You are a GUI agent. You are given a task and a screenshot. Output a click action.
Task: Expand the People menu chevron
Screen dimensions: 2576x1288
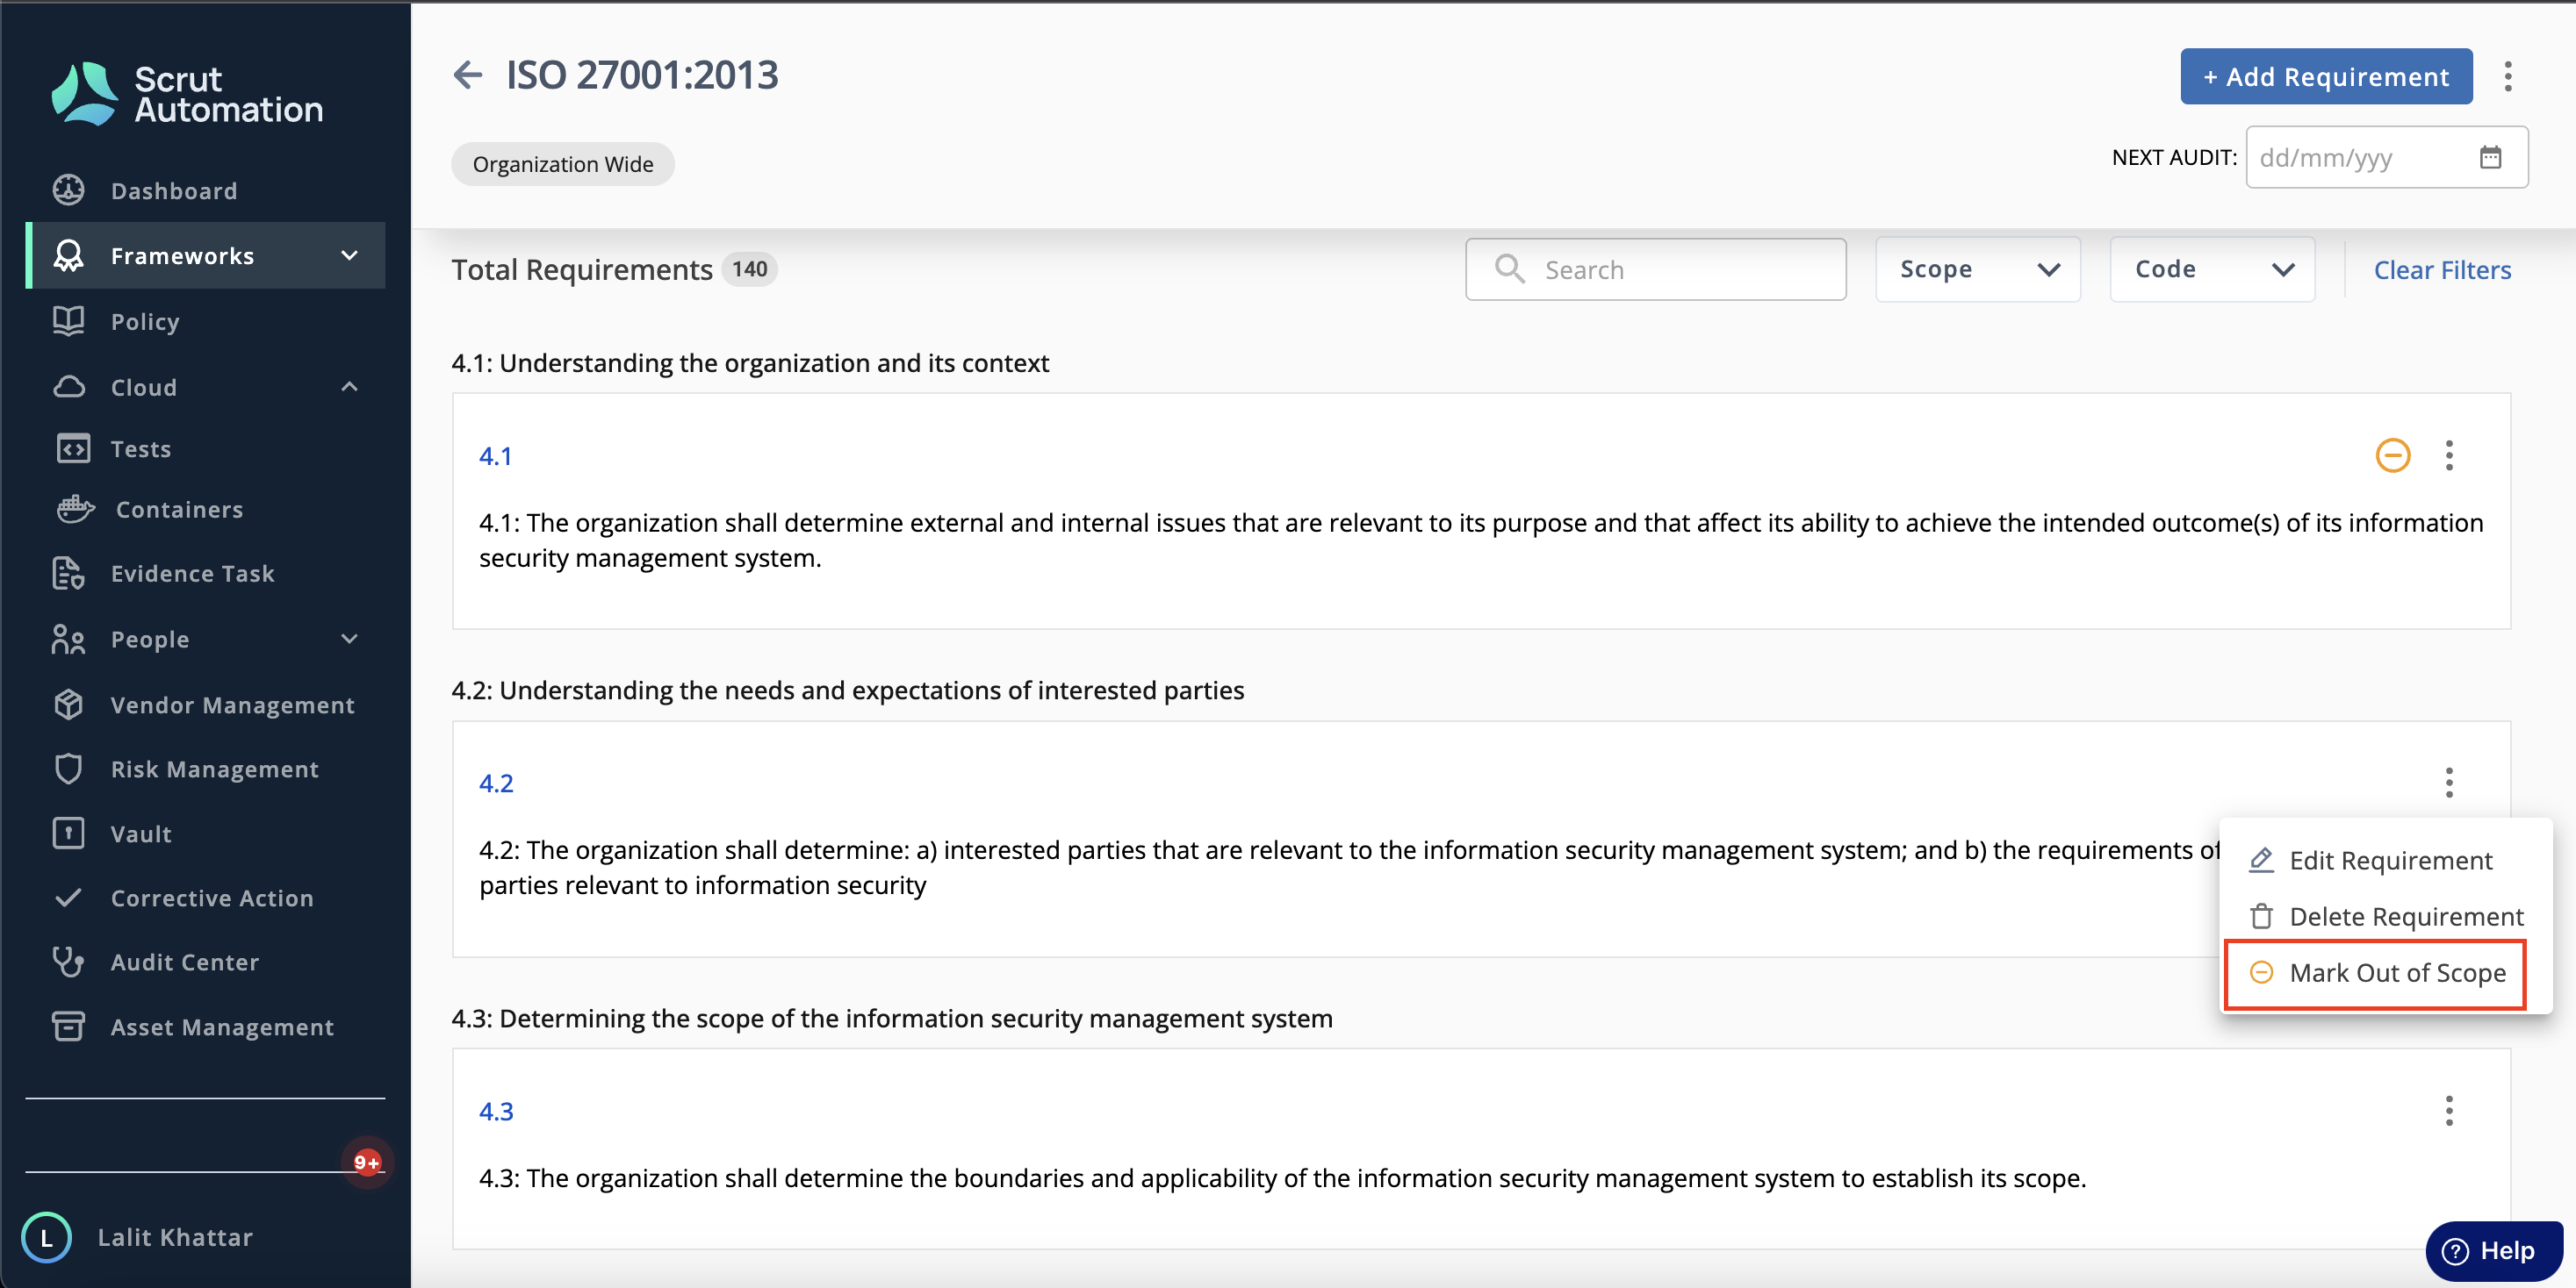349,640
